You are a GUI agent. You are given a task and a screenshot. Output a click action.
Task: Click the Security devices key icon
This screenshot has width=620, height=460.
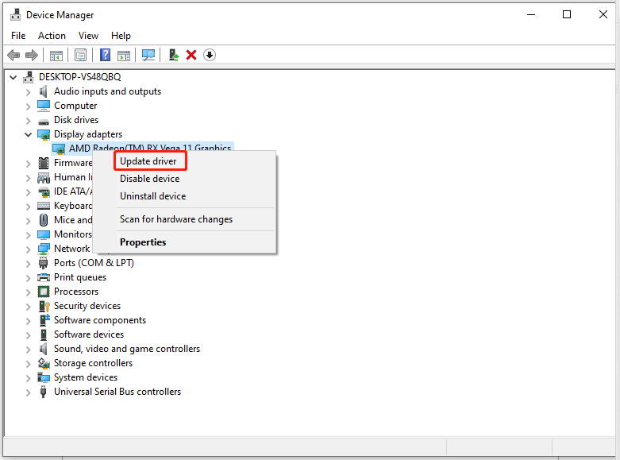[44, 306]
